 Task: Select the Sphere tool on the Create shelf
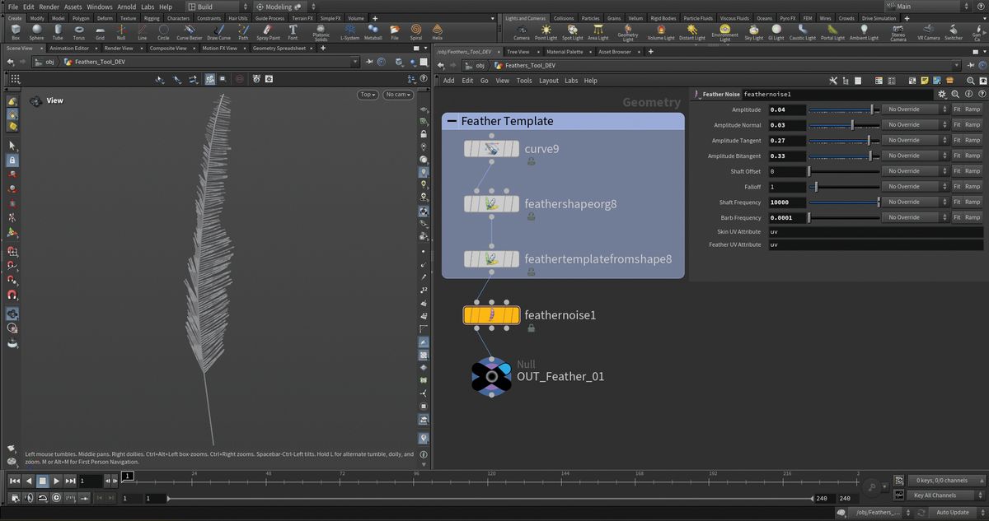36,30
